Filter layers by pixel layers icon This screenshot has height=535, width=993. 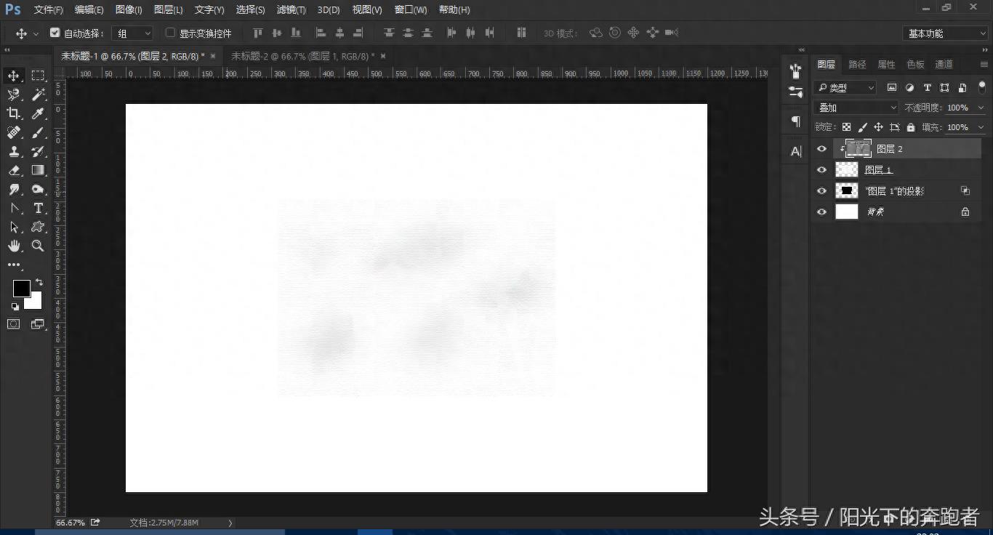(x=892, y=87)
